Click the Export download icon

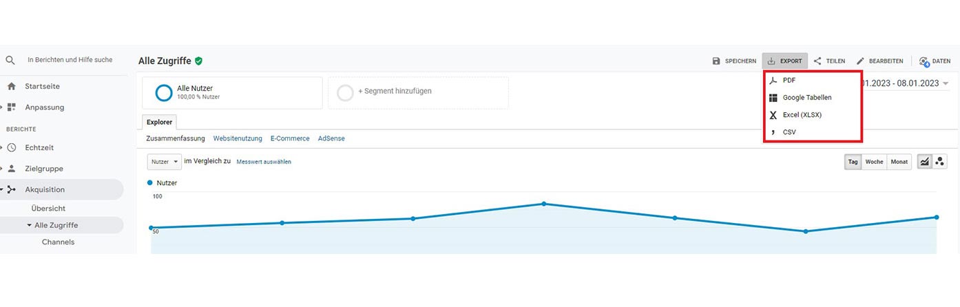click(771, 61)
